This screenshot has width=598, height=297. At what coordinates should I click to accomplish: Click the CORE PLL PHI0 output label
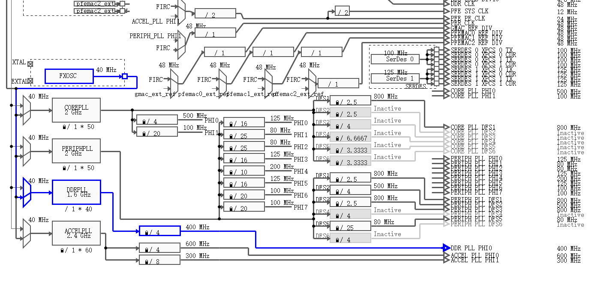(473, 91)
